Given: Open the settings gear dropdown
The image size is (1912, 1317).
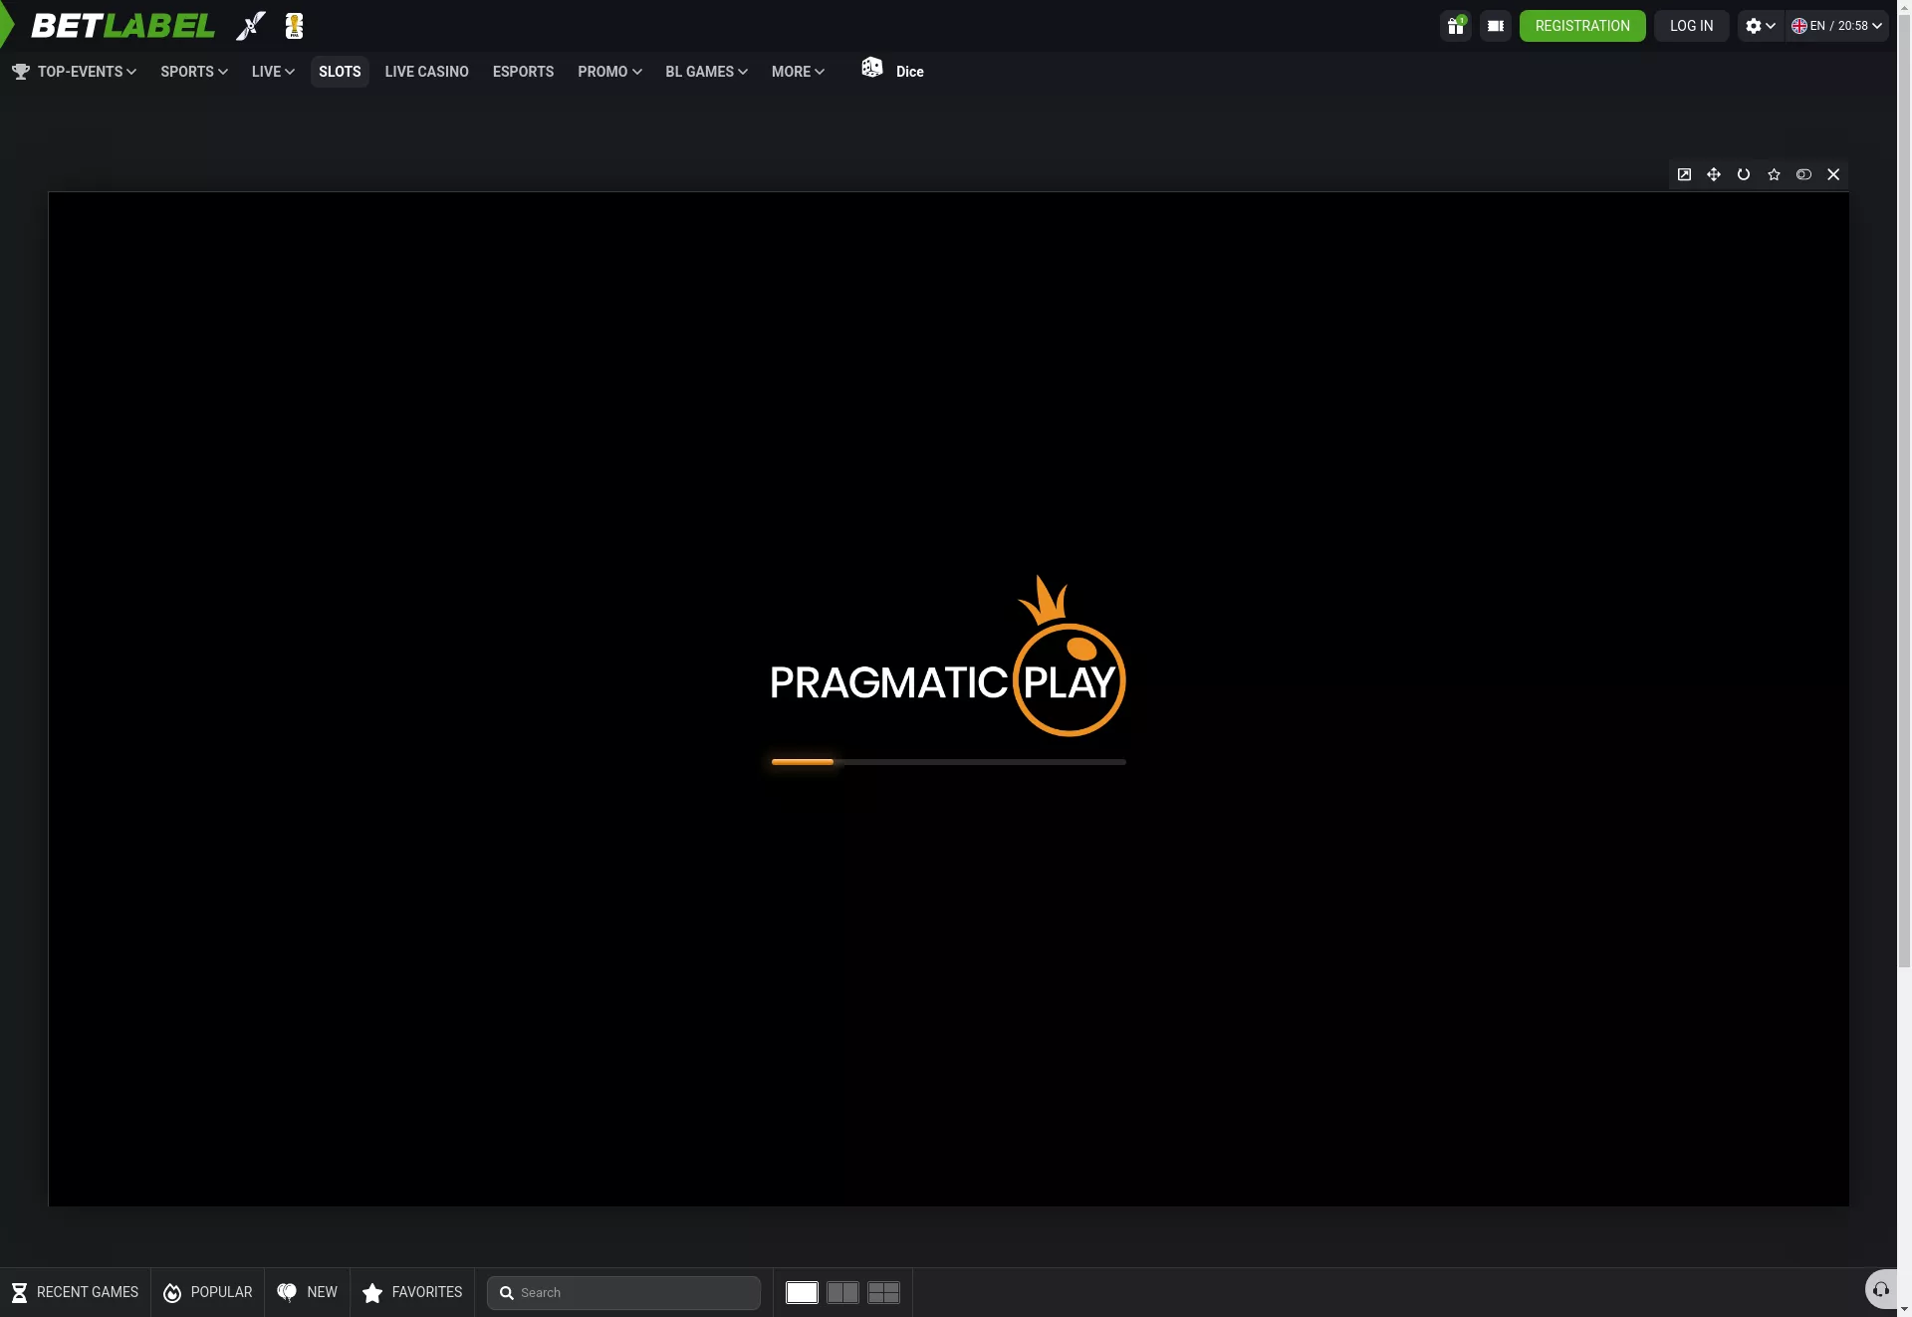Looking at the screenshot, I should 1761,26.
